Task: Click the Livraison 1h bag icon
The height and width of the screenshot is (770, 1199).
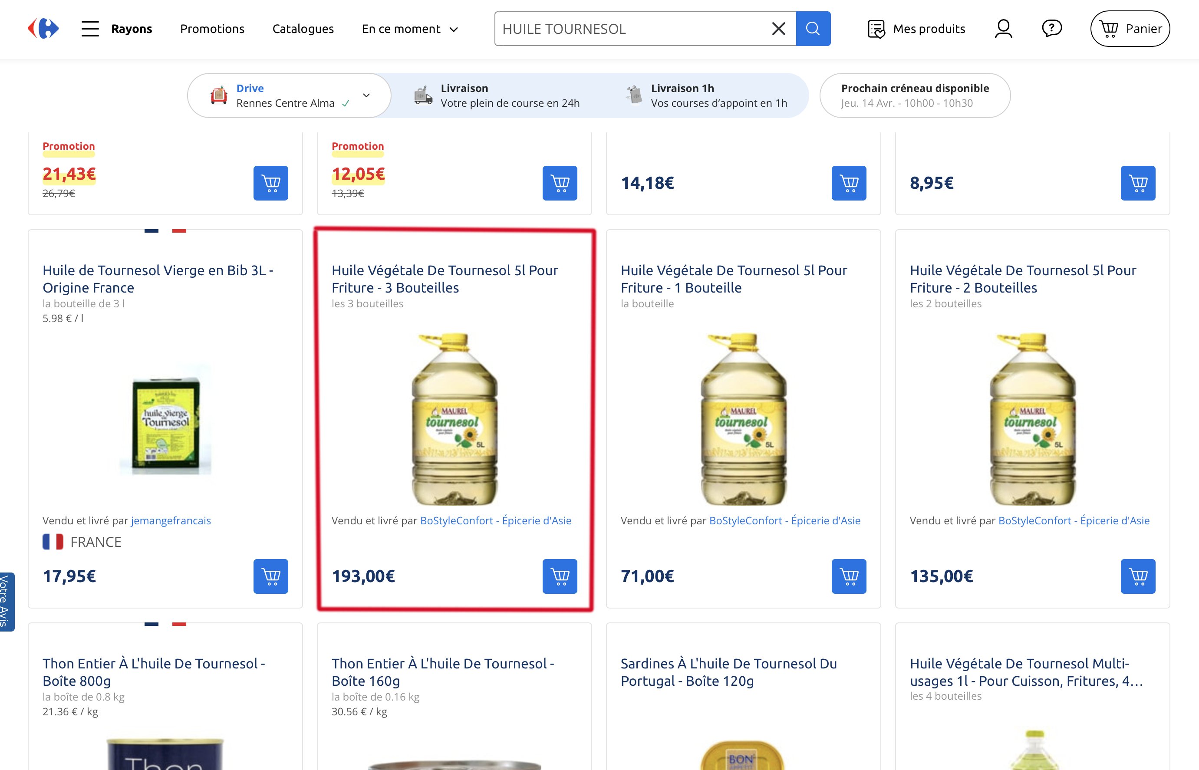Action: coord(634,95)
